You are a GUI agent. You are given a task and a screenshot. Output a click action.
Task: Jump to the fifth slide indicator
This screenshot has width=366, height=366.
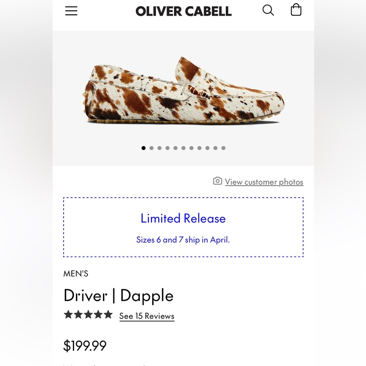175,148
